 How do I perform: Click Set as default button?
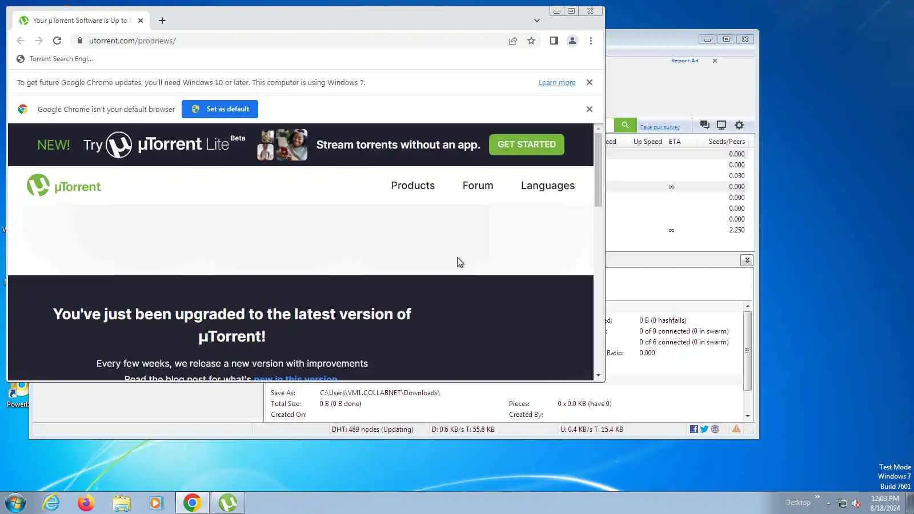[220, 109]
